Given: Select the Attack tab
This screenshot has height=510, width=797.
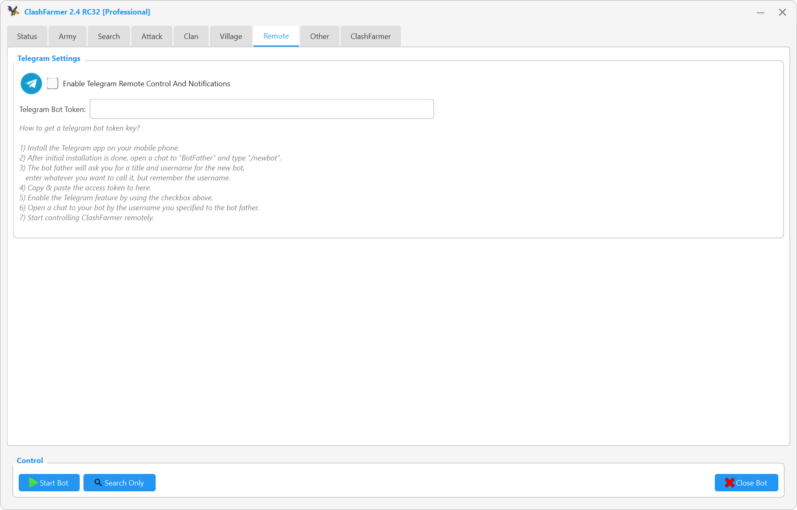Looking at the screenshot, I should click(152, 36).
